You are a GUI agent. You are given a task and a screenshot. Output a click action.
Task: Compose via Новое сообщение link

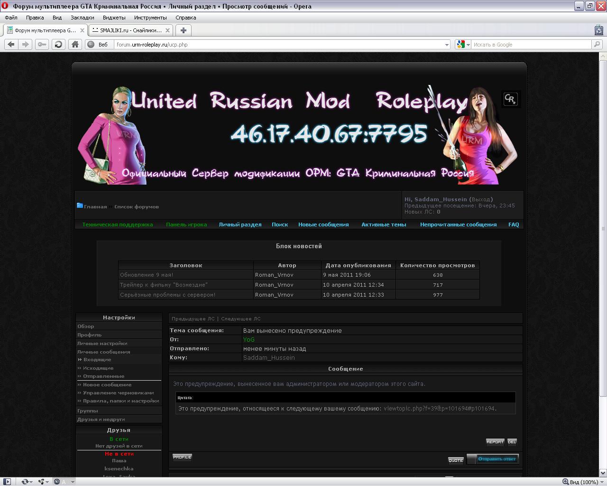point(107,384)
